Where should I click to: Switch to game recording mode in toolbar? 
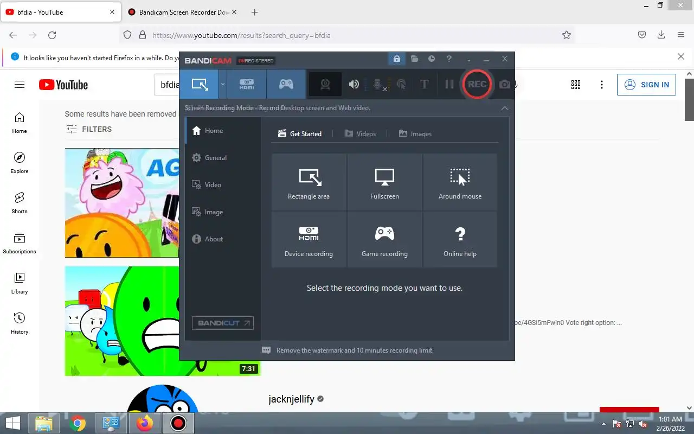286,84
